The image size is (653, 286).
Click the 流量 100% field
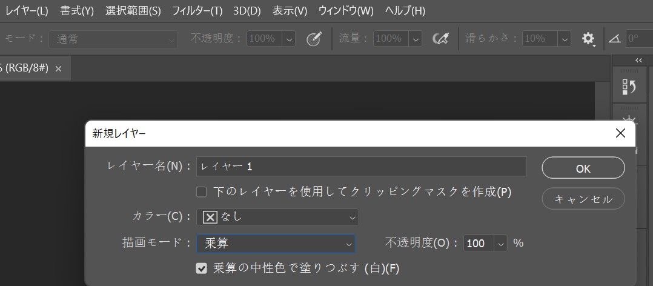[391, 39]
